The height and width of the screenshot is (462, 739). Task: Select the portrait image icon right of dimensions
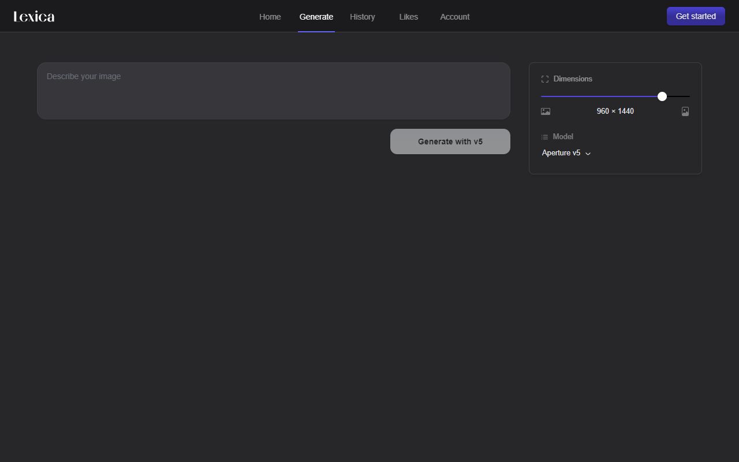(x=685, y=111)
